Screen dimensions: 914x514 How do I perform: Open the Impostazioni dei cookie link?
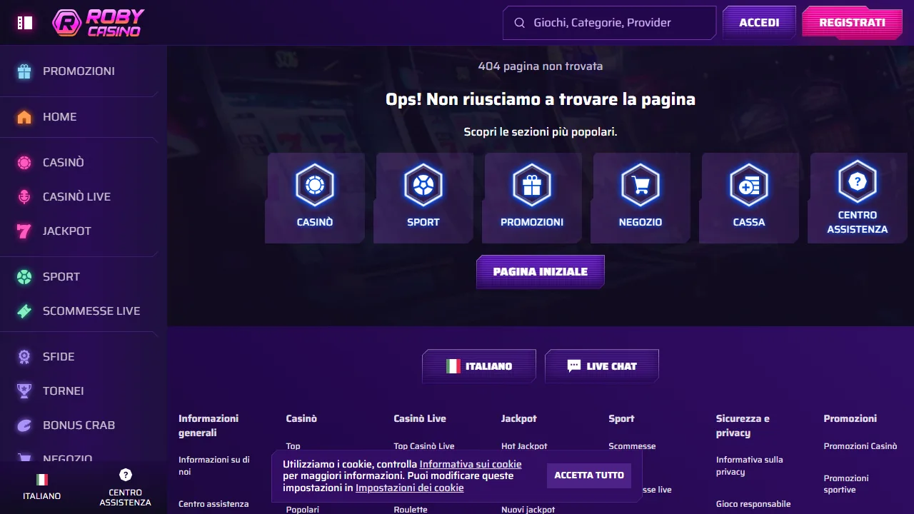click(x=410, y=488)
